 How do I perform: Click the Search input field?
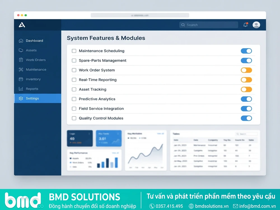(209, 25)
